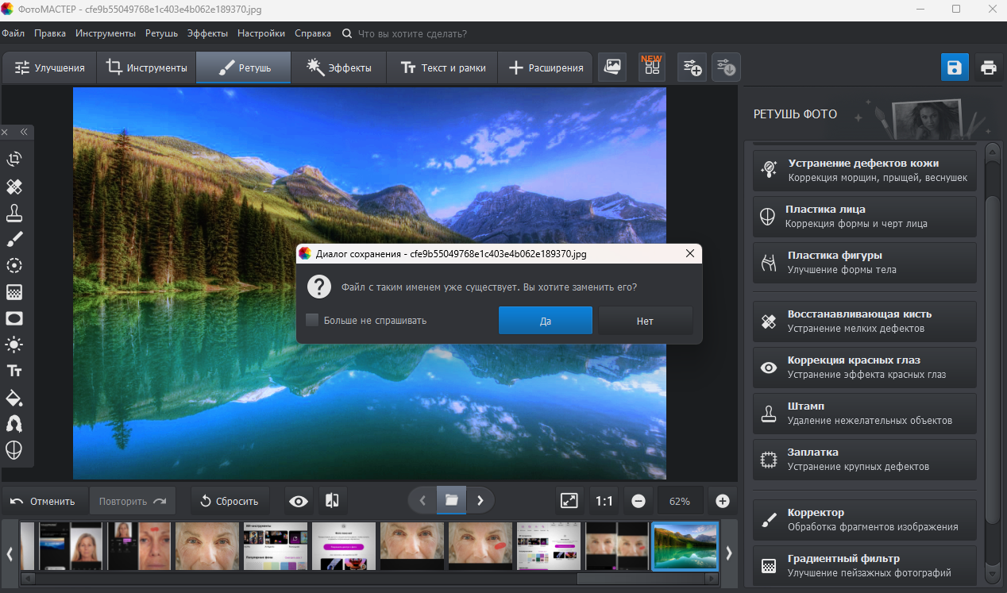This screenshot has width=1007, height=593.
Task: Click the plus zoom in button
Action: pos(723,501)
